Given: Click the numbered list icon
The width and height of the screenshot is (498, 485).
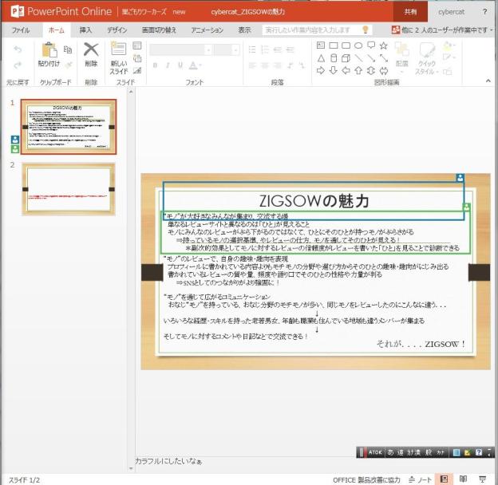Looking at the screenshot, I should (265, 49).
